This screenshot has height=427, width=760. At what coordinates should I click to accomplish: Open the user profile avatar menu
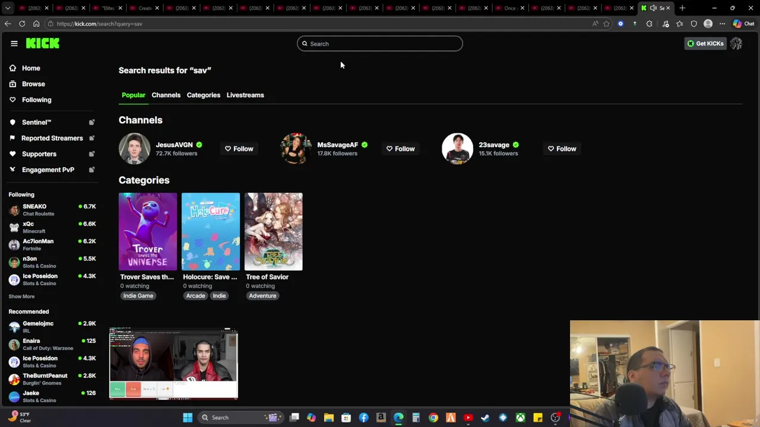[x=736, y=43]
